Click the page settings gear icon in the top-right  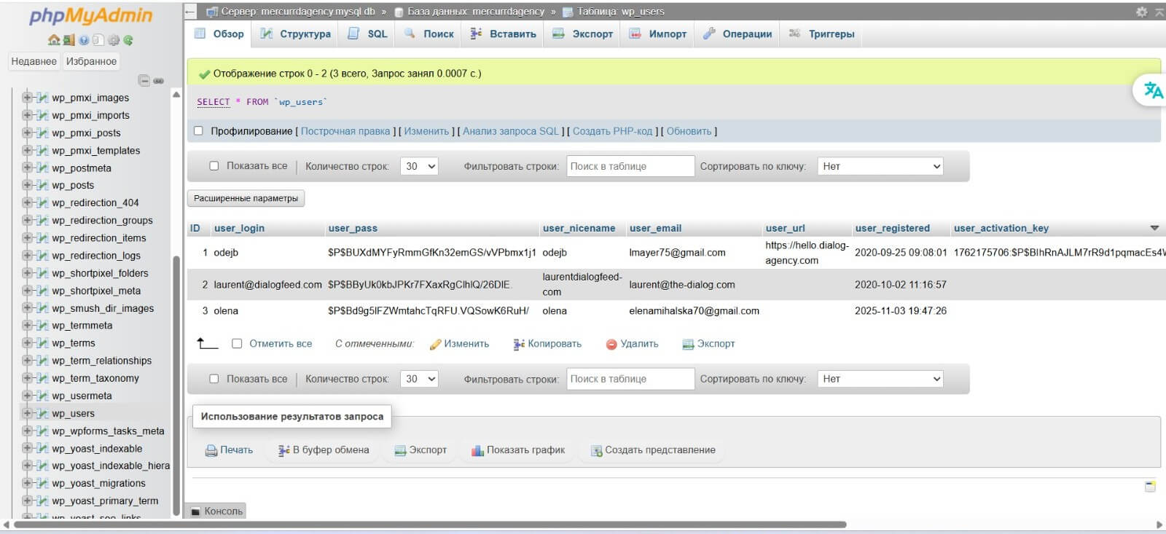coord(1141,12)
